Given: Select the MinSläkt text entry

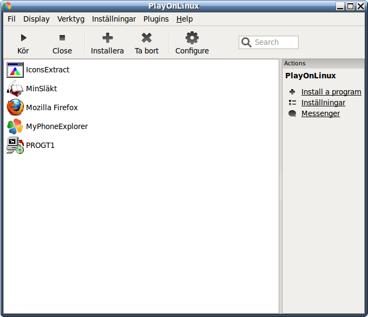Looking at the screenshot, I should coord(42,89).
